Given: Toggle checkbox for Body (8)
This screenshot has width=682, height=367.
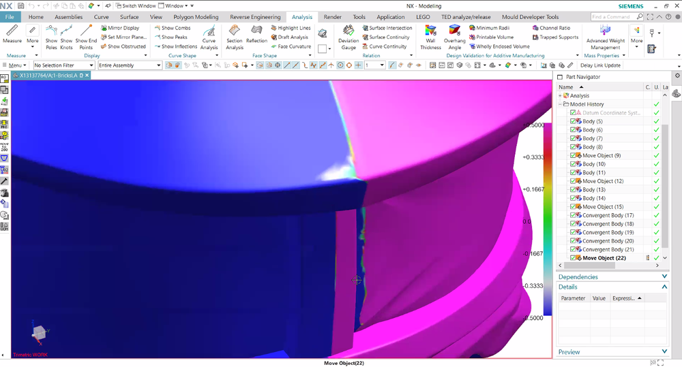Looking at the screenshot, I should pyautogui.click(x=573, y=147).
